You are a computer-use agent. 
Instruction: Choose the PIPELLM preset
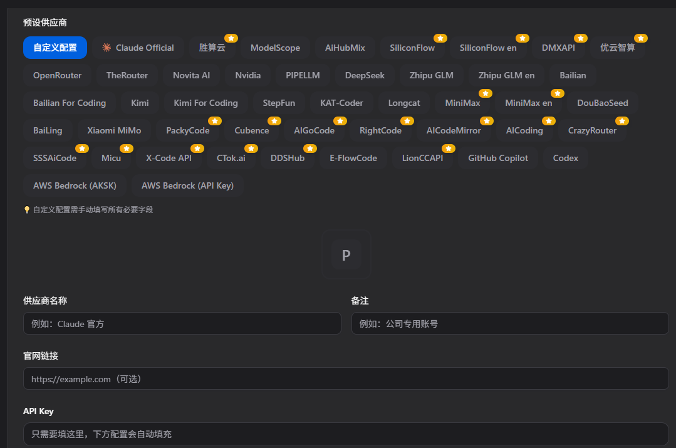(x=303, y=75)
